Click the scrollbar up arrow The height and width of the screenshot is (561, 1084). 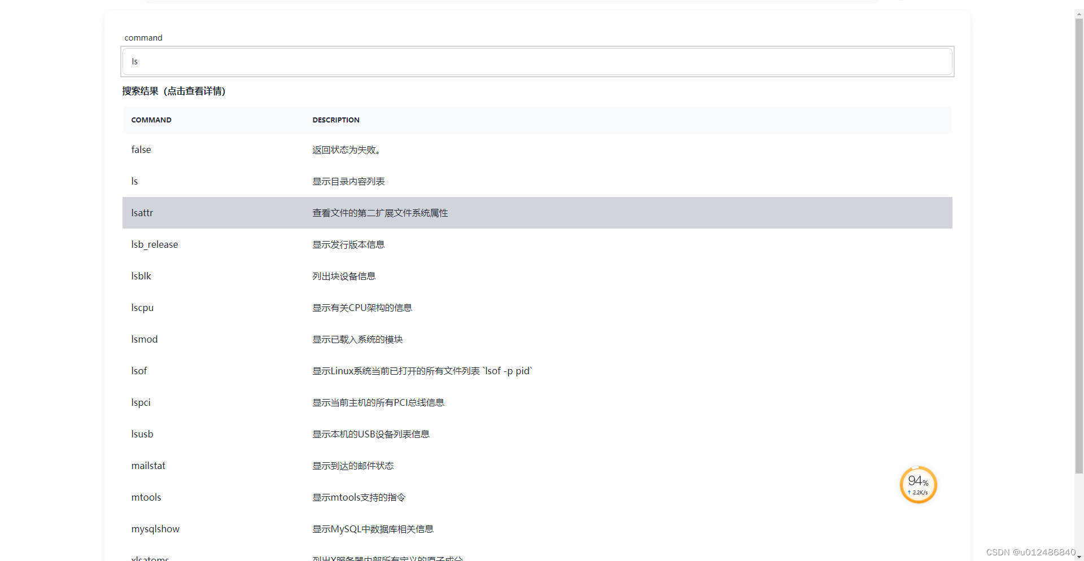[1079, 14]
